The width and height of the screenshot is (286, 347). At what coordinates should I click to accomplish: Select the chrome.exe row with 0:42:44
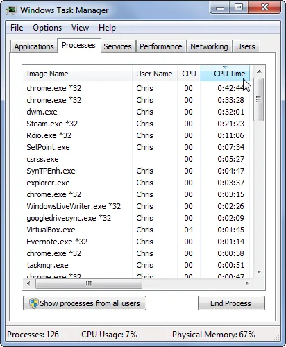coord(137,88)
